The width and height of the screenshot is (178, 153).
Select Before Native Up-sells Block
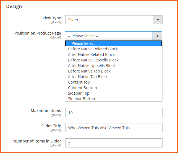point(93,60)
